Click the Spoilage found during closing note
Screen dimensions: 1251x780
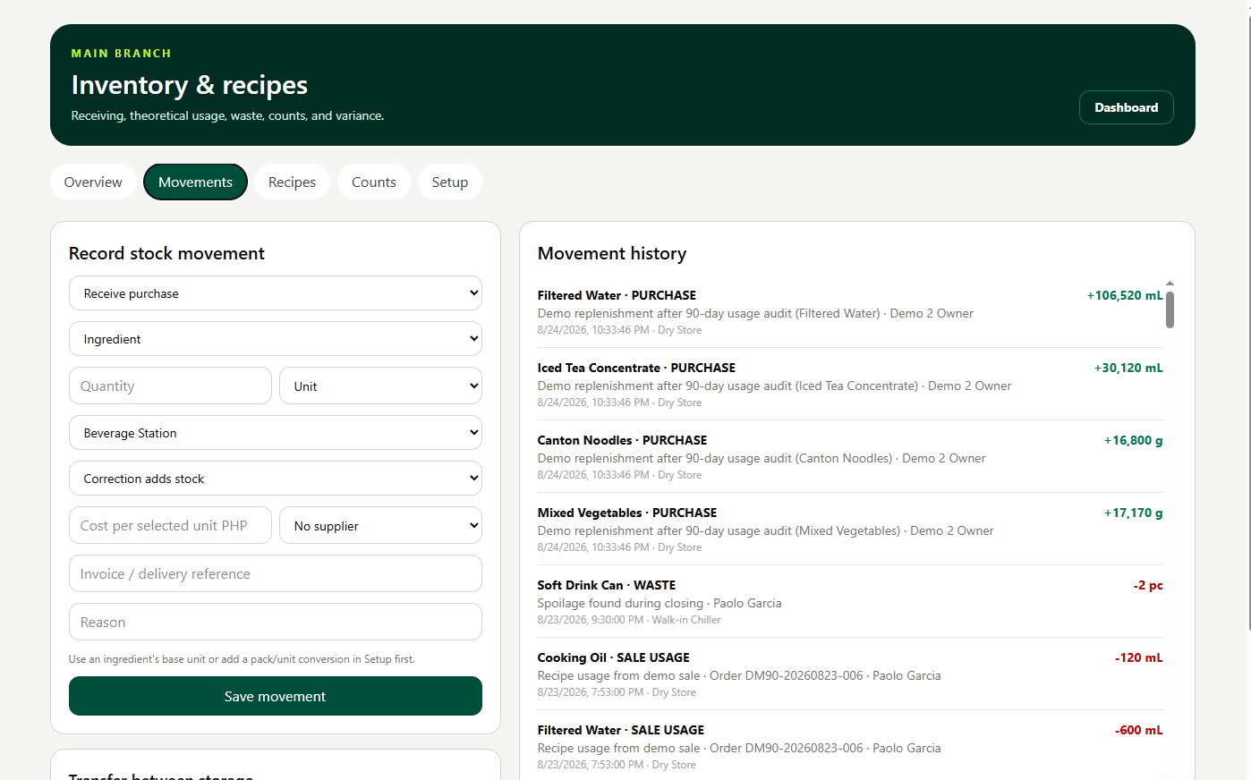coord(620,603)
